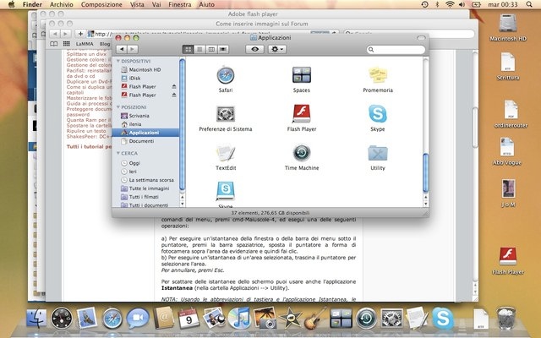This screenshot has height=338, width=541.
Task: Select the TextEdit app in the Finder window
Action: point(226,153)
